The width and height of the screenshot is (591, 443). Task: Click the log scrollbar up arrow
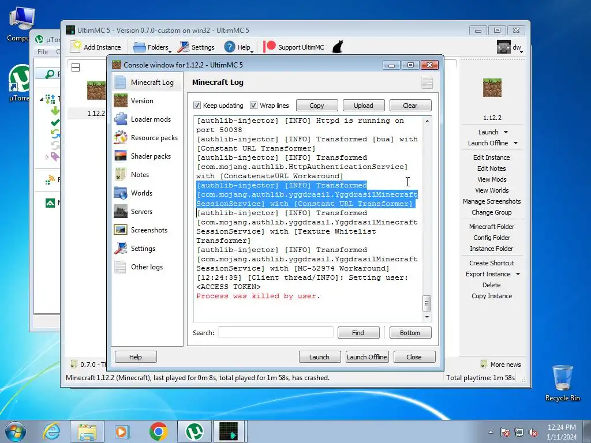[x=427, y=121]
